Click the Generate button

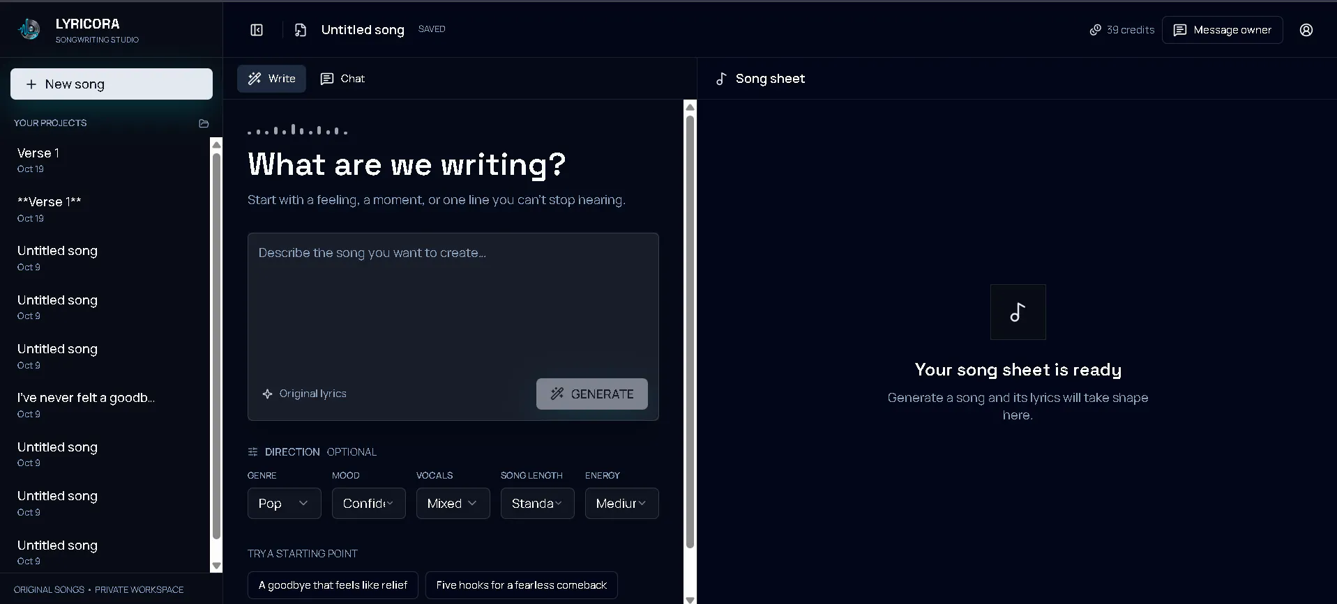click(592, 394)
